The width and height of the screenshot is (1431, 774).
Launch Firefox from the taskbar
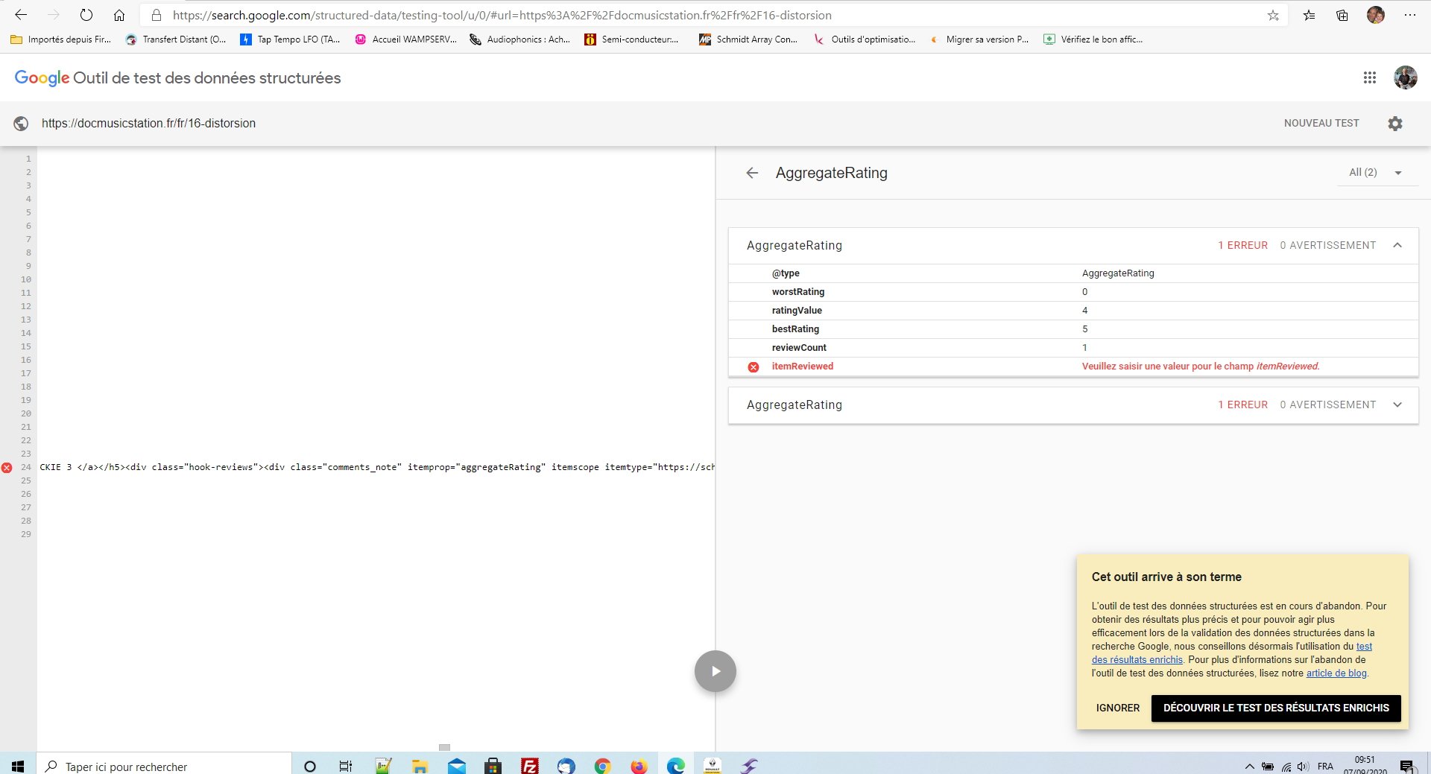coord(639,766)
